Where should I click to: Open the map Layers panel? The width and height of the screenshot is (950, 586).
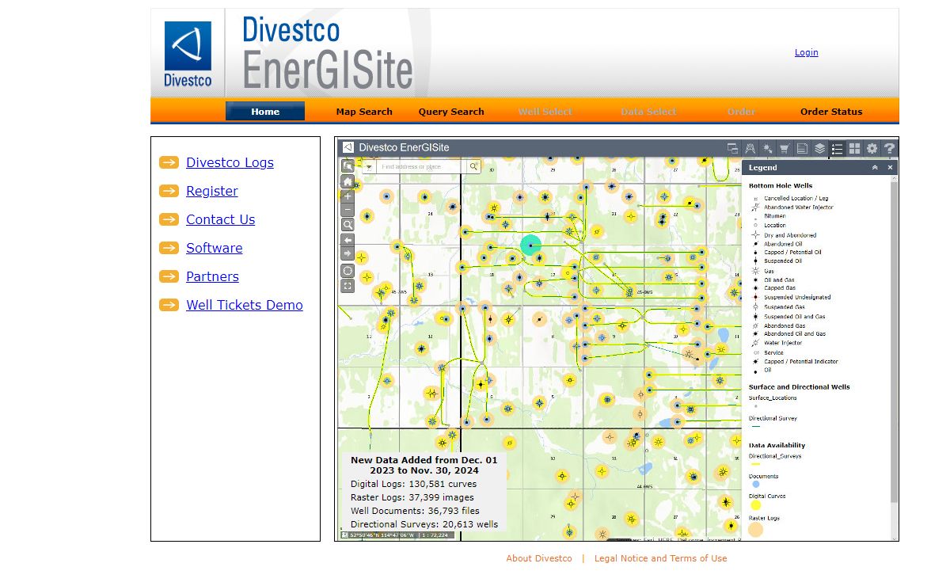819,148
